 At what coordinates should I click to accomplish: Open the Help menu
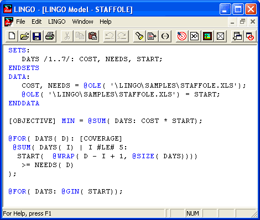(106, 22)
